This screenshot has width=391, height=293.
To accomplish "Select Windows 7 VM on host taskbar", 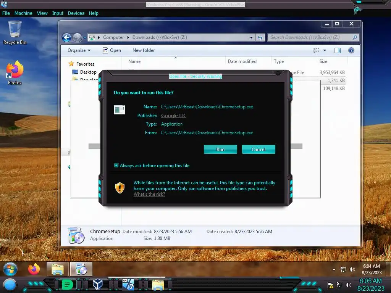I will [128, 284].
